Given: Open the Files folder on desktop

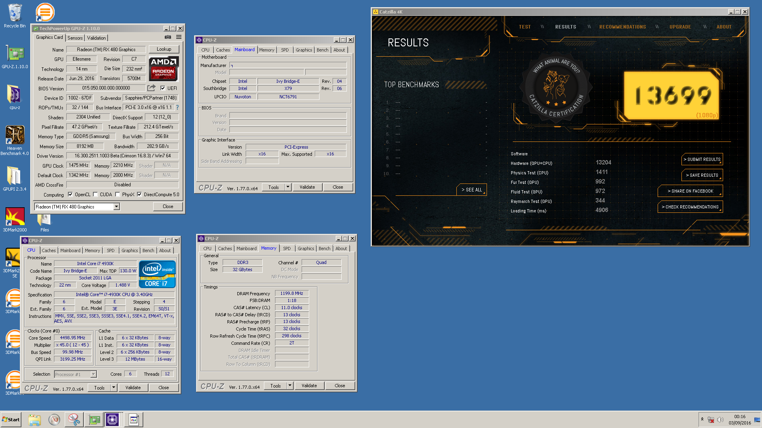Looking at the screenshot, I should pyautogui.click(x=44, y=222).
